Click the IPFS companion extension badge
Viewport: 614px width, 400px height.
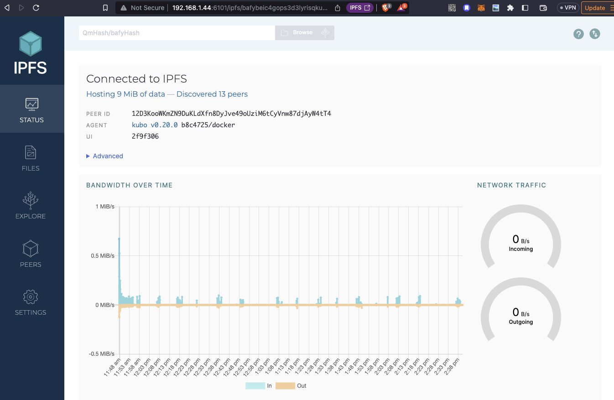359,8
